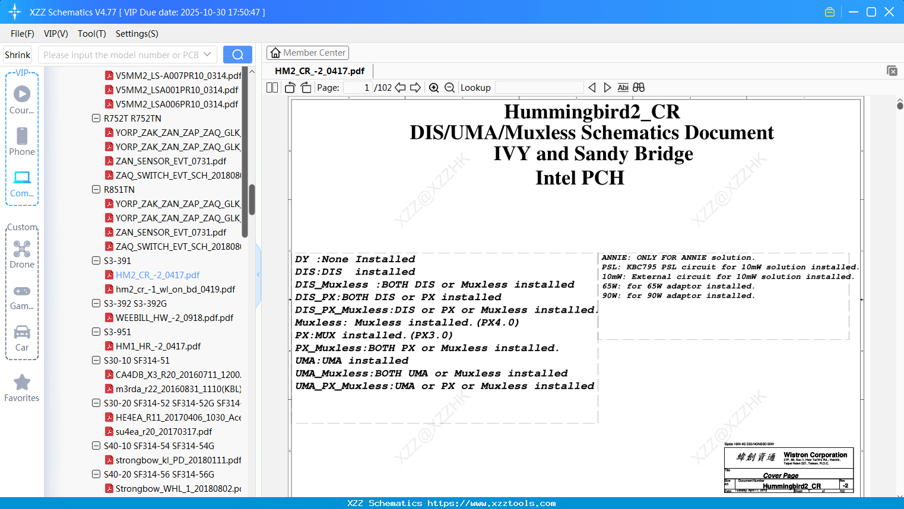This screenshot has width=904, height=509.
Task: Rotate the page counterclockwise
Action: tap(290, 88)
